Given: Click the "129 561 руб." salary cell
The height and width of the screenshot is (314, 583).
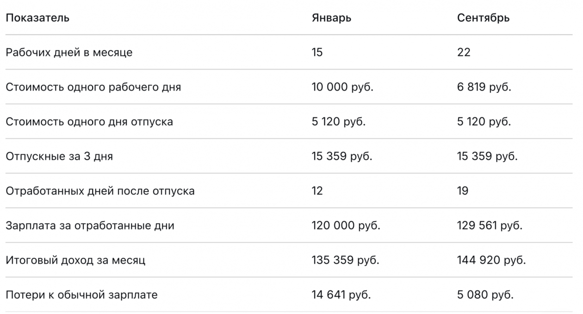Looking at the screenshot, I should 490,225.
